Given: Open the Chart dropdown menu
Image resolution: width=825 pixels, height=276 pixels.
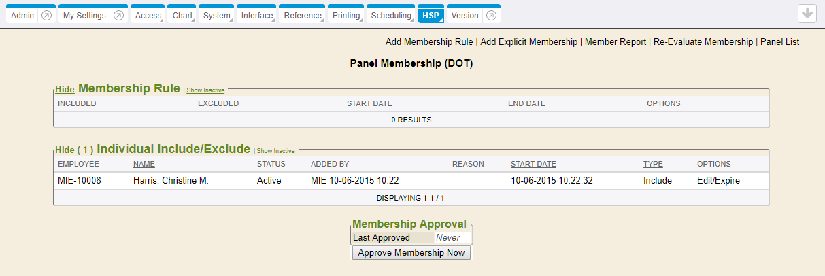Looking at the screenshot, I should 182,16.
